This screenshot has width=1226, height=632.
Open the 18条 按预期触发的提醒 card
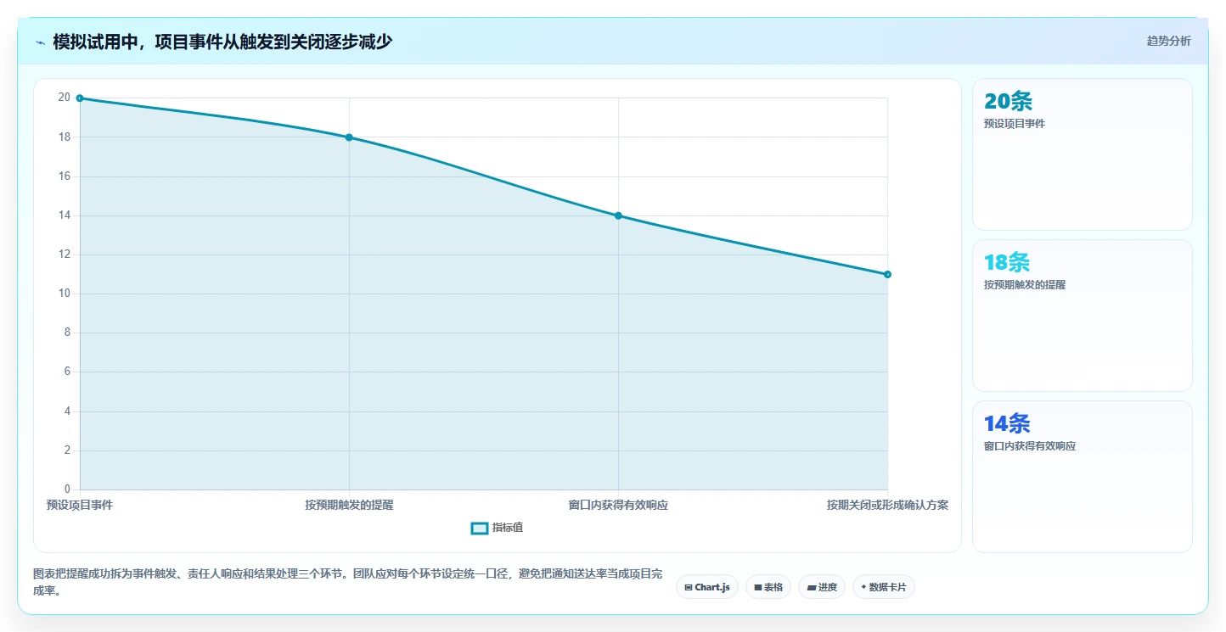point(1083,316)
